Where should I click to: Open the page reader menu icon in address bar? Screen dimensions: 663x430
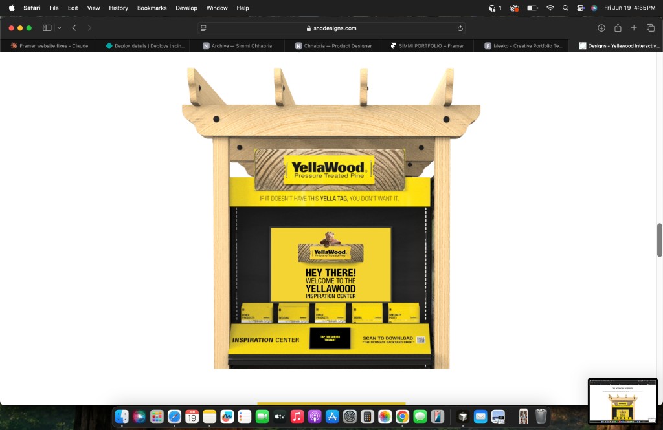tap(203, 28)
